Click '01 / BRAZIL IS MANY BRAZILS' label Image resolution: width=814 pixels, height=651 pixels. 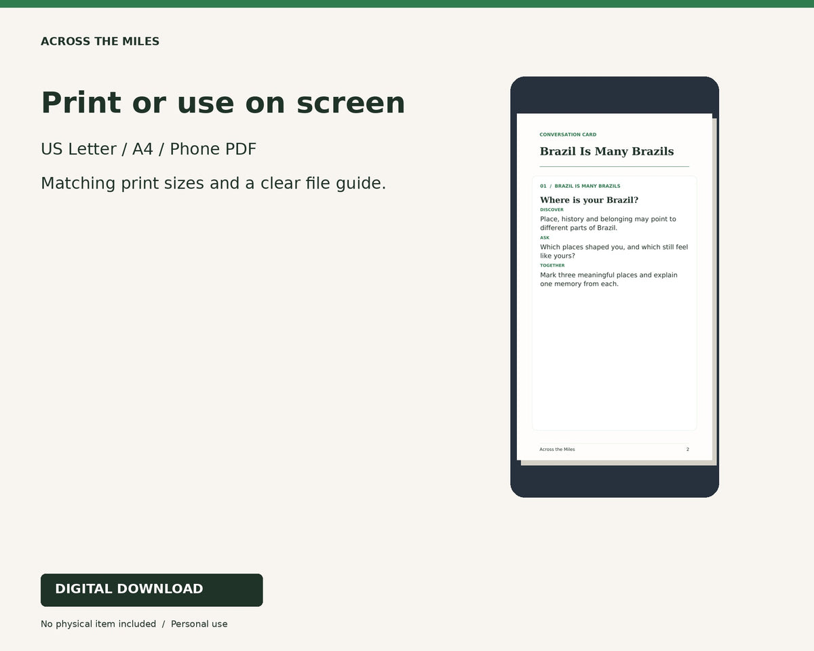(x=580, y=186)
